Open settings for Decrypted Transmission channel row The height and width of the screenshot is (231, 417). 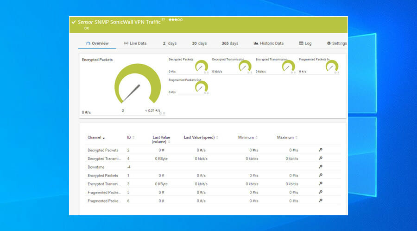(321, 158)
